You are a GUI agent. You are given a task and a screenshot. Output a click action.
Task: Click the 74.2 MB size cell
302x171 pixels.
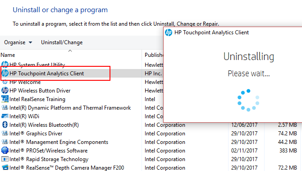tap(288, 134)
